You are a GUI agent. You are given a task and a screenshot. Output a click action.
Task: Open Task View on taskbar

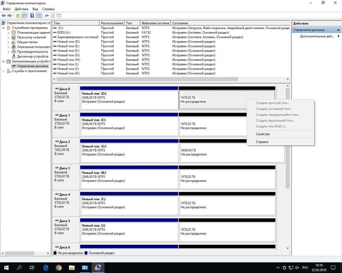pyautogui.click(x=32, y=268)
